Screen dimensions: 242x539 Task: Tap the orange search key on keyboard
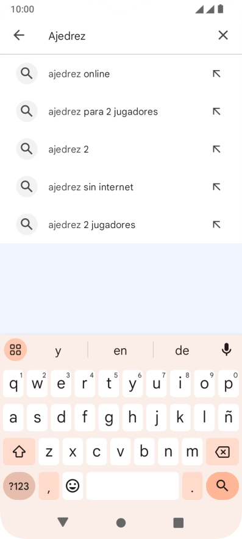pyautogui.click(x=222, y=486)
